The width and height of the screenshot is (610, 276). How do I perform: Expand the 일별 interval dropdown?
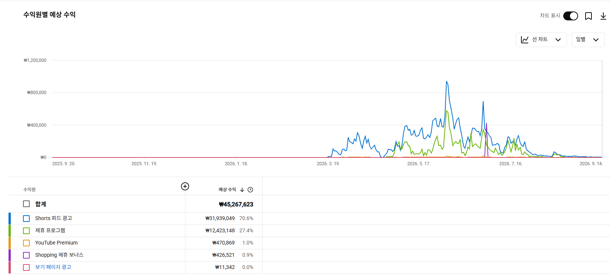(x=588, y=40)
